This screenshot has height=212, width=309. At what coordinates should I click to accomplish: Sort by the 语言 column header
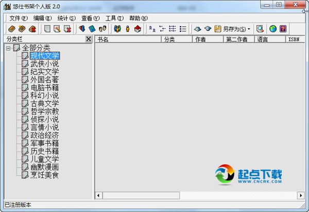[x=270, y=40]
